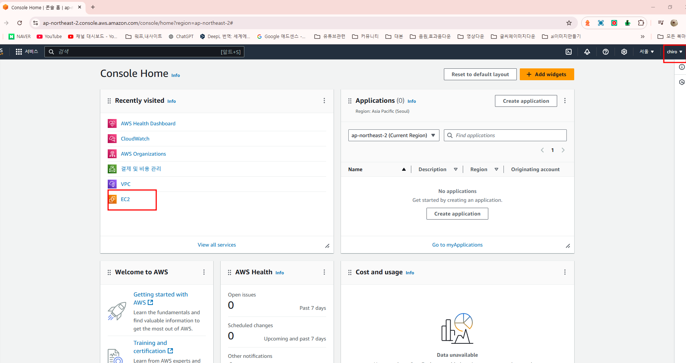Open the 유튜브관련 bookmark folder
Screen dimensions: 686x363
click(330, 37)
